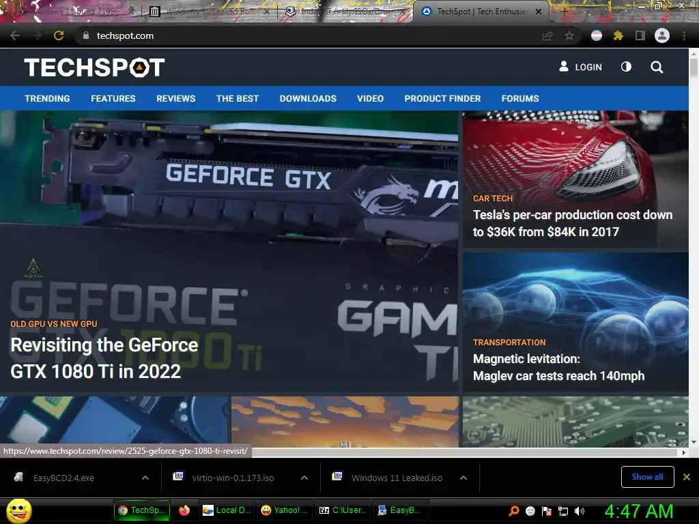The height and width of the screenshot is (524, 699).
Task: Open the green circuit board thumbnail
Action: pyautogui.click(x=575, y=422)
